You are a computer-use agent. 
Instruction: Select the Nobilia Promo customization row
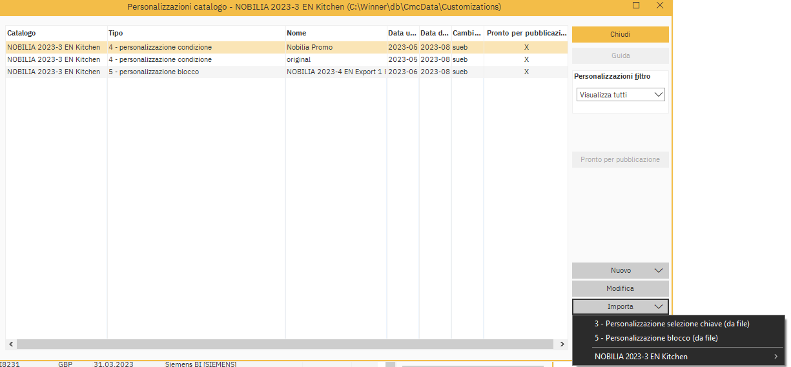click(x=309, y=47)
